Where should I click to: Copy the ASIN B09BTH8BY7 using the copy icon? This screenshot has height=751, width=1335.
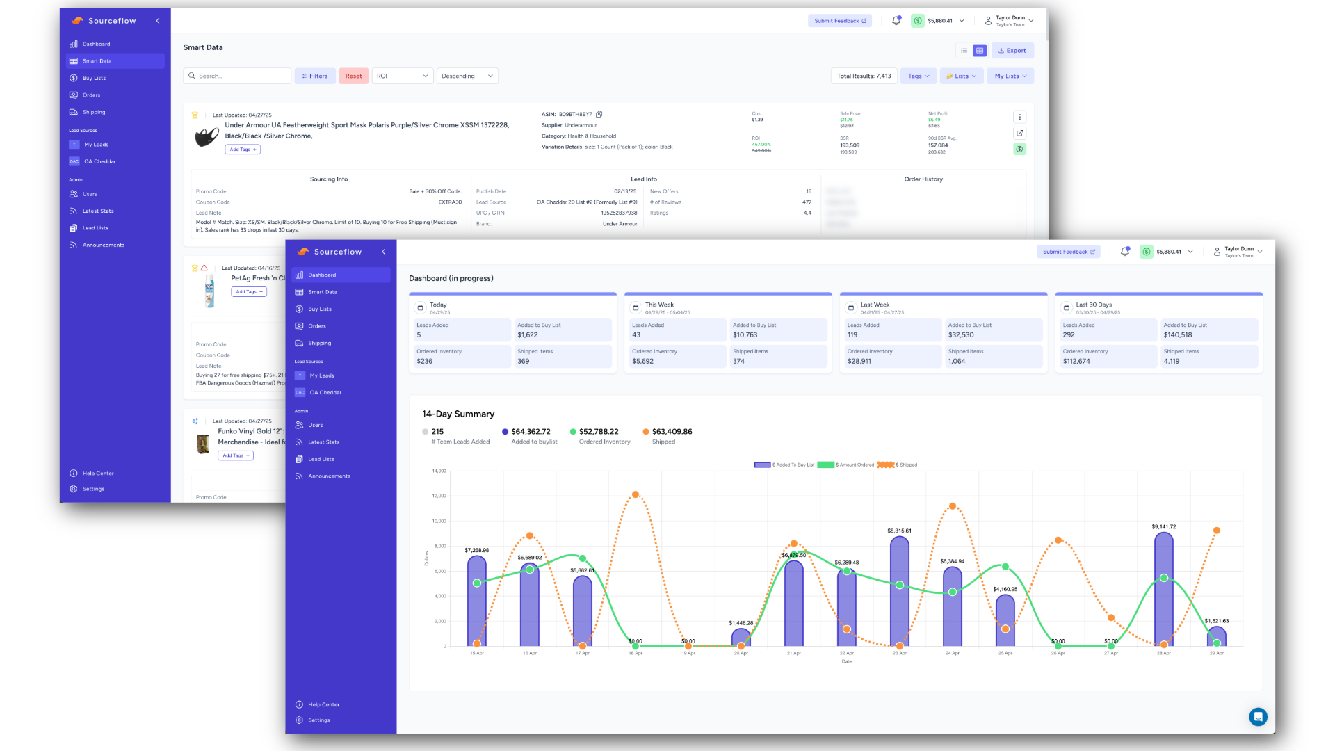(599, 114)
